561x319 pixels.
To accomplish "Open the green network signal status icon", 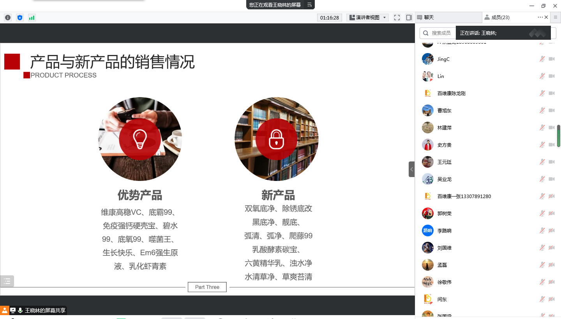I will point(32,18).
